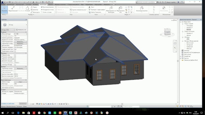Viewport: 205px width, 115px height.
Task: Toggle Far Clip Active (Дальняя секущая) checkbox
Action: pyautogui.click(x=15, y=61)
